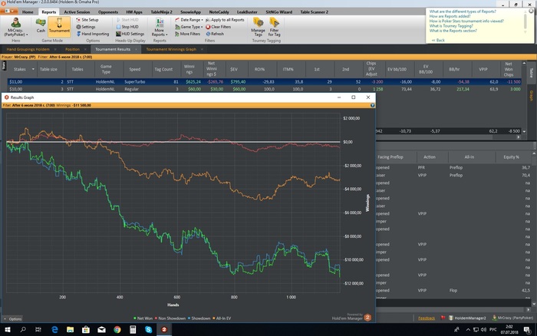
Task: Open Manage Tags
Action: (x=258, y=27)
